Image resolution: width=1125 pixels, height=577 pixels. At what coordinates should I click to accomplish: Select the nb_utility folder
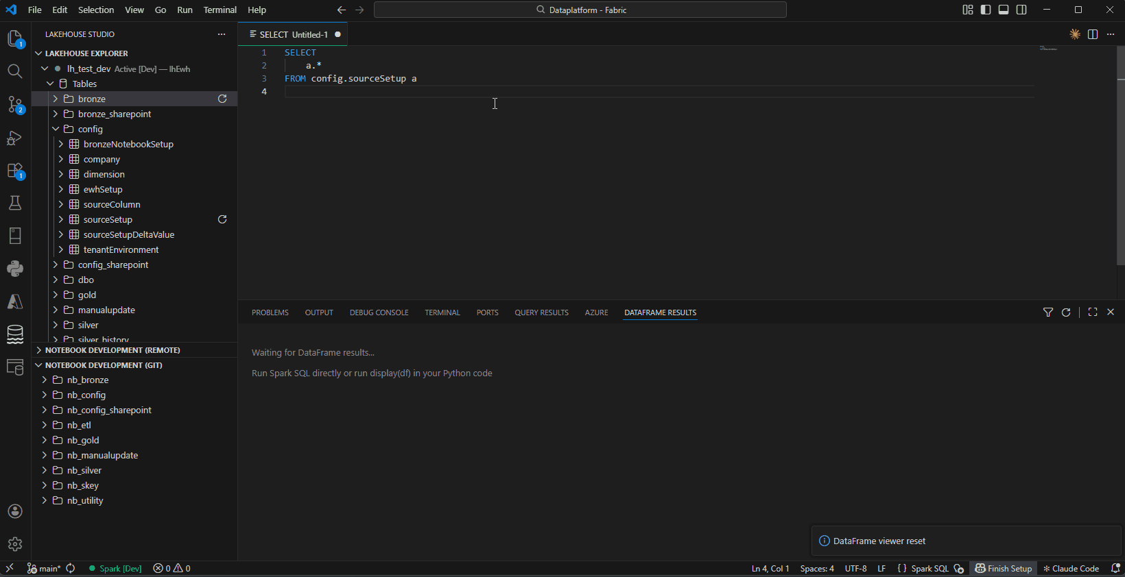pyautogui.click(x=85, y=500)
